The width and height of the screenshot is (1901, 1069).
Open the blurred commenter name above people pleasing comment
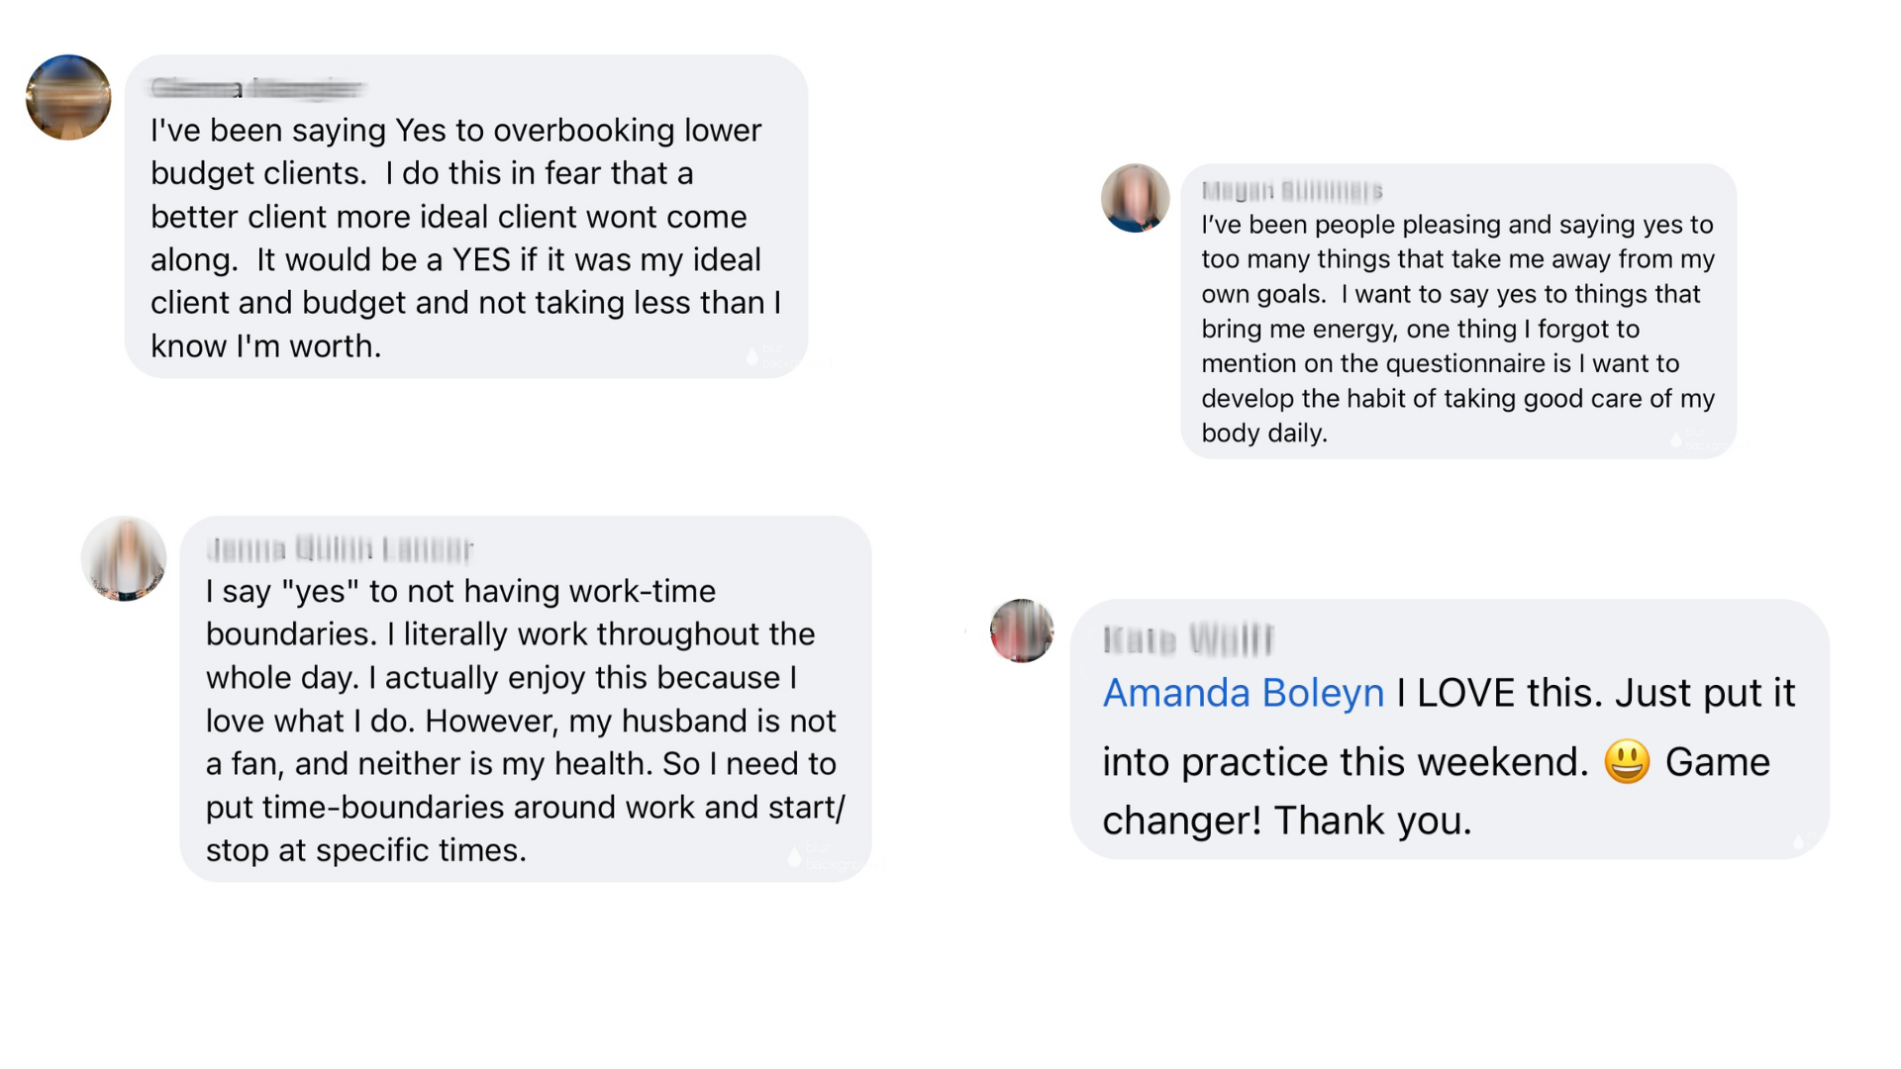[1291, 190]
